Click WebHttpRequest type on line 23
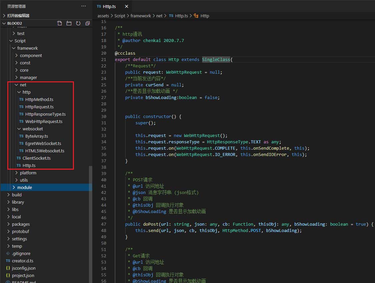This screenshot has height=283, width=375. [x=184, y=72]
